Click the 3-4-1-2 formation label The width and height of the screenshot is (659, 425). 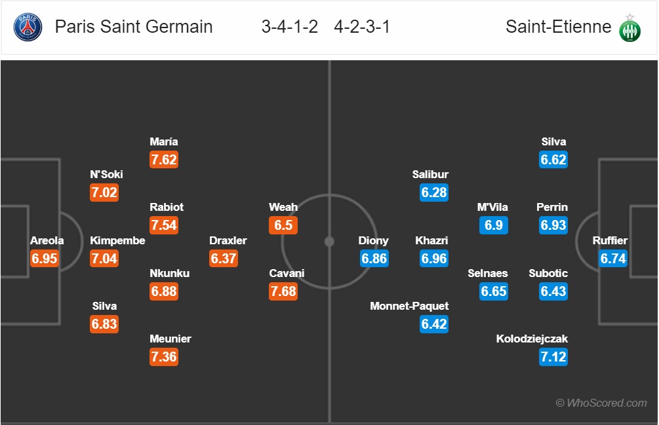click(290, 26)
